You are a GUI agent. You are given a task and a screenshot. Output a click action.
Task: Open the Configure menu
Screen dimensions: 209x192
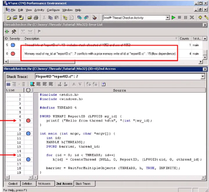coord(53,10)
